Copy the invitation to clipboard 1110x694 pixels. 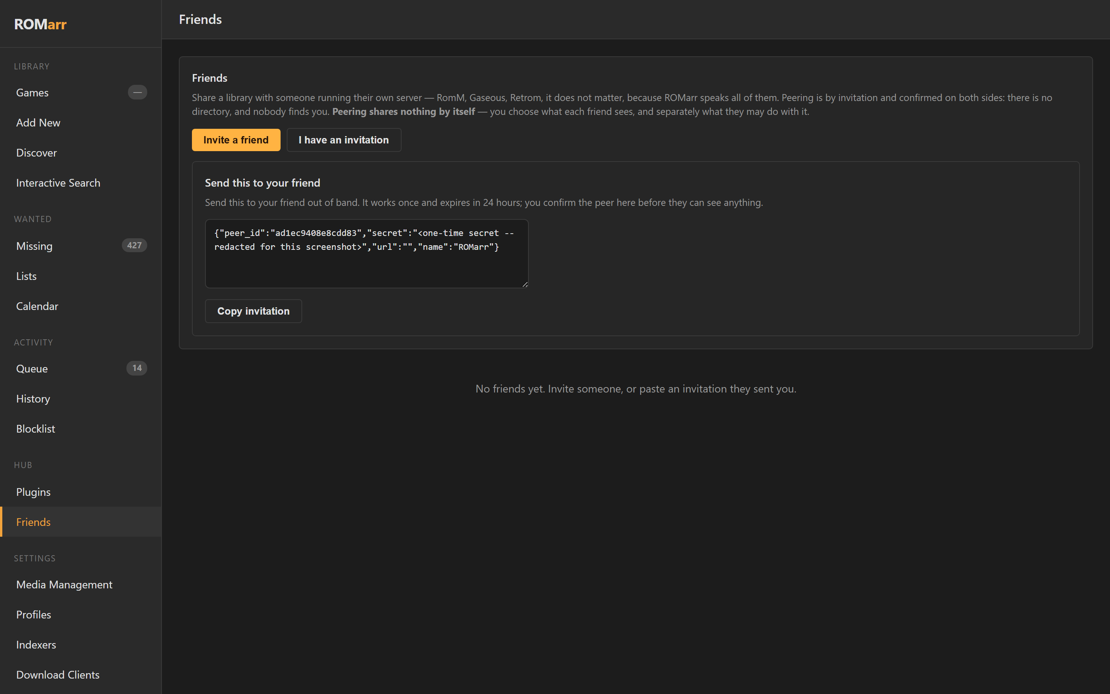(253, 311)
